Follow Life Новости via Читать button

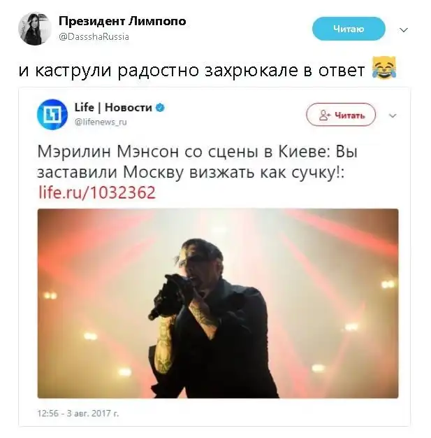pos(341,115)
